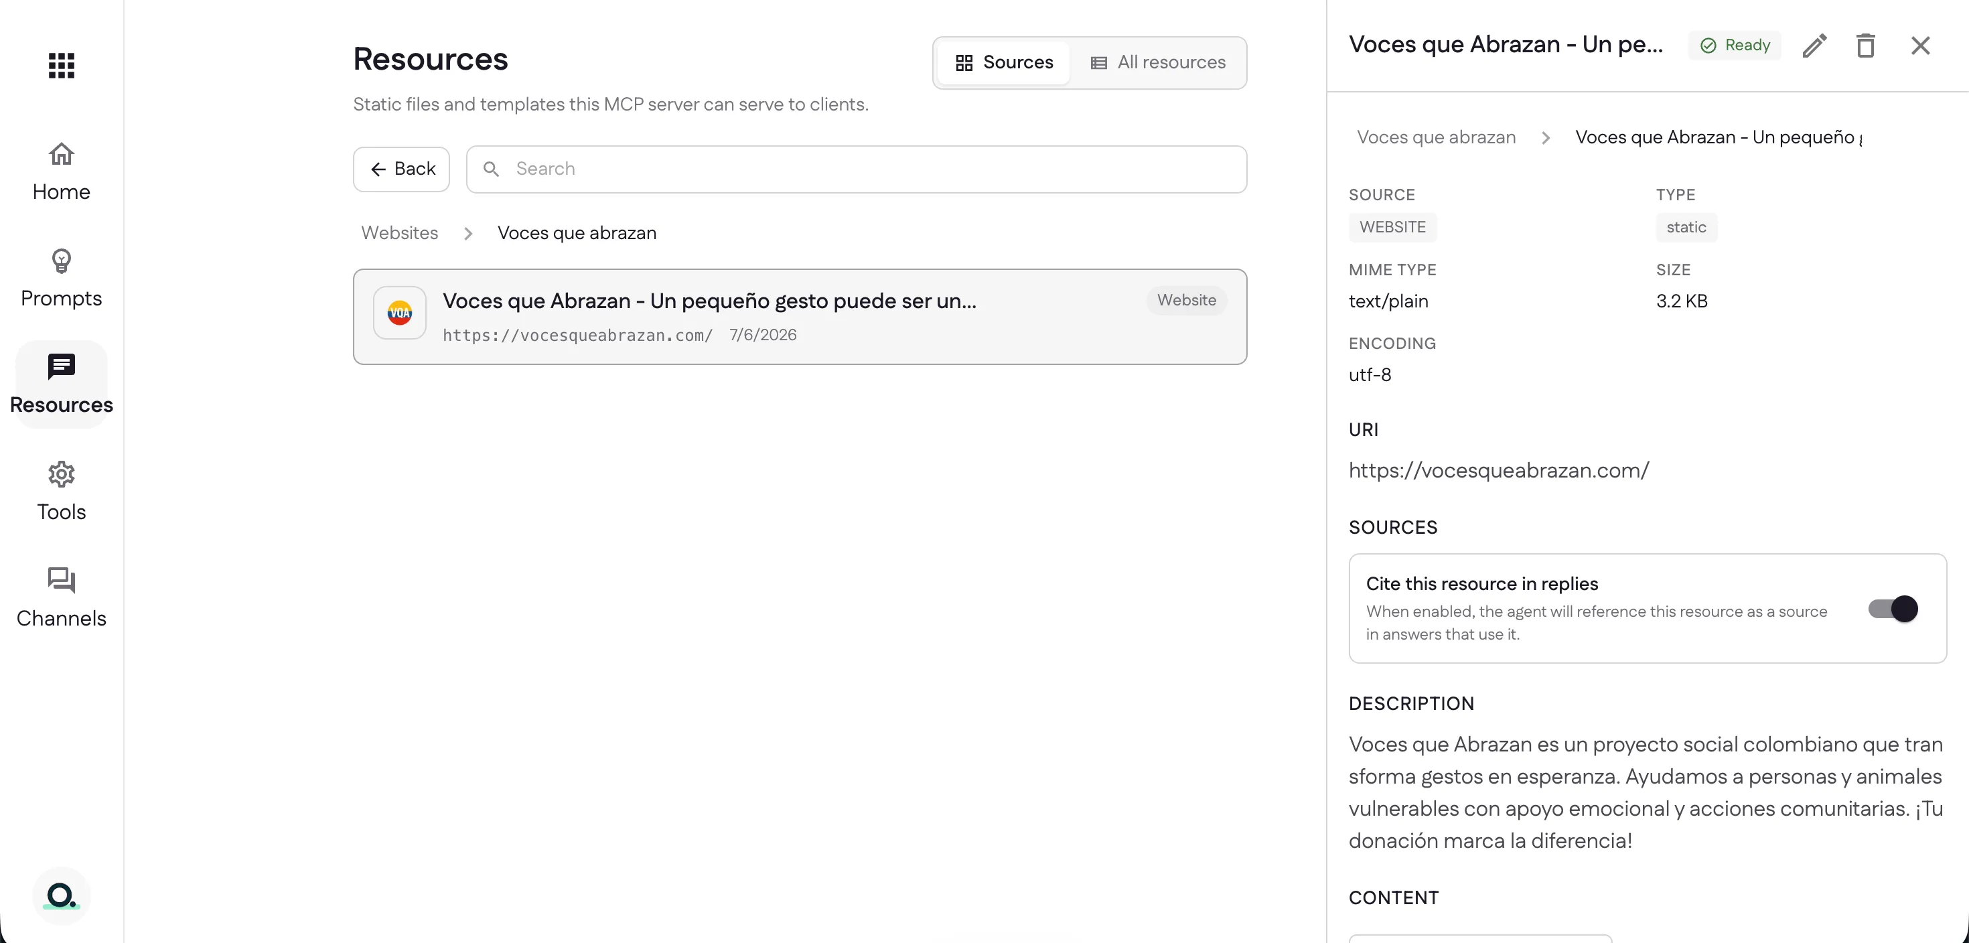Click the WEBSITE source tag
The image size is (1969, 943).
click(1392, 227)
